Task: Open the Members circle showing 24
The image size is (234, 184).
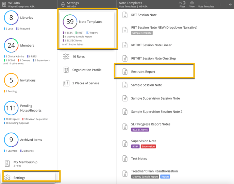Action: point(11,45)
